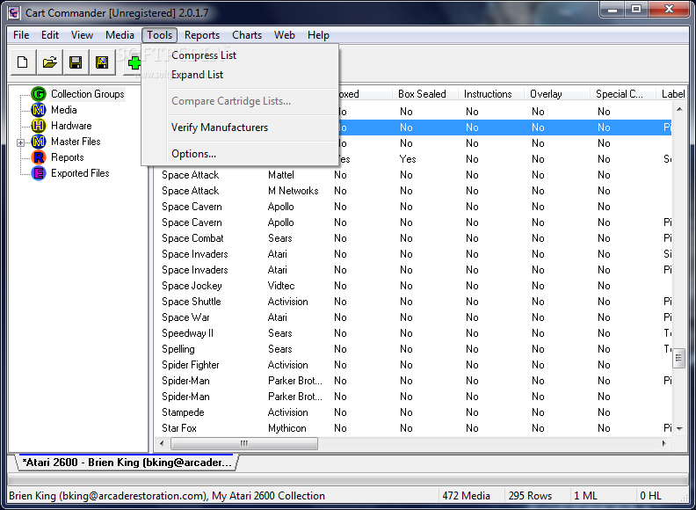Maximize the Cart Commander window
Screen dimensions: 696x510
(x=636, y=9)
